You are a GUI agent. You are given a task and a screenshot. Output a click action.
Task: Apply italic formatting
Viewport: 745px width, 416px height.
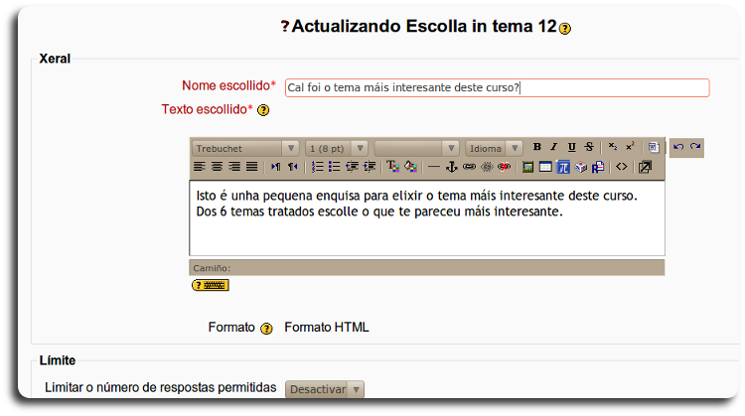pyautogui.click(x=554, y=147)
